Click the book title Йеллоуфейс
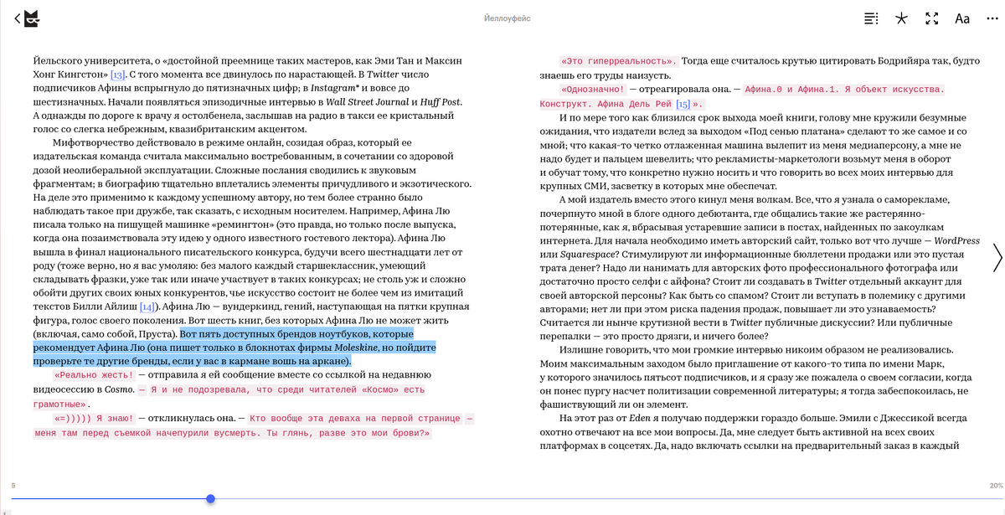 (x=507, y=18)
